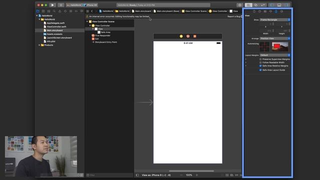Viewport: 320px width, 180px height.
Task: Switch to the Standard editor
Action: pos(248,5)
